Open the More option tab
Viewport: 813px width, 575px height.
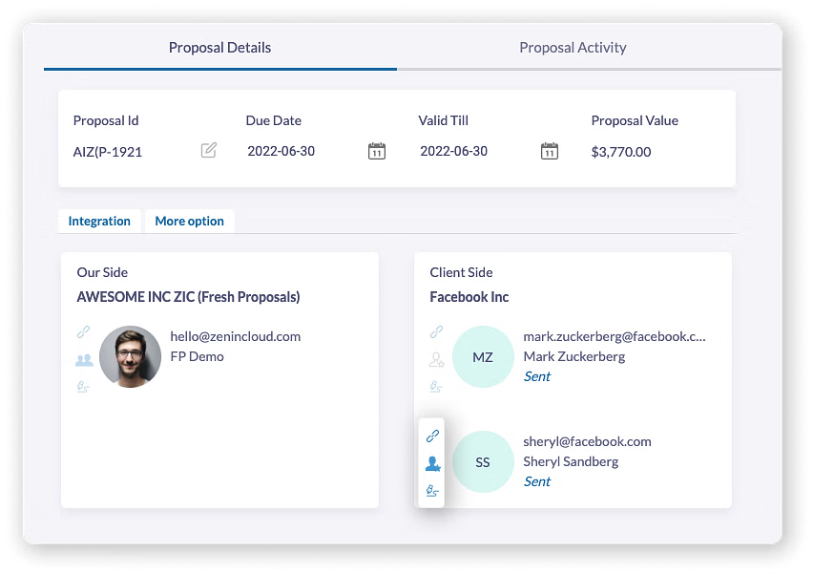coord(189,221)
